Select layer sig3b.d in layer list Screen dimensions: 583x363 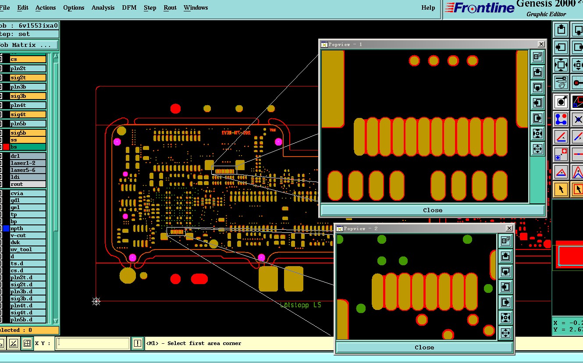[x=28, y=299]
